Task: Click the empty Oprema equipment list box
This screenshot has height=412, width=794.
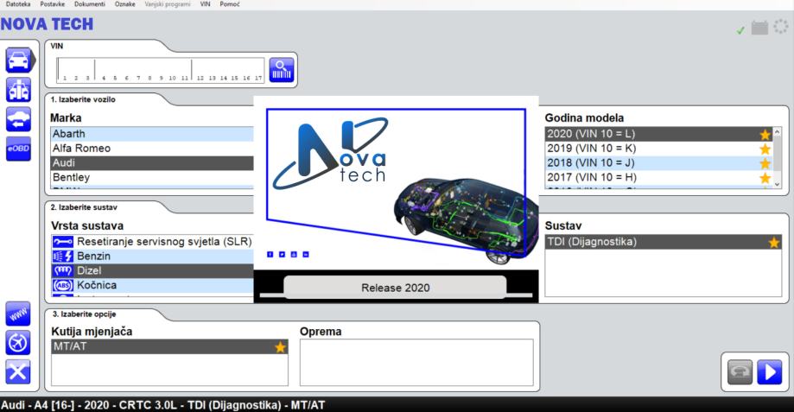Action: [416, 363]
